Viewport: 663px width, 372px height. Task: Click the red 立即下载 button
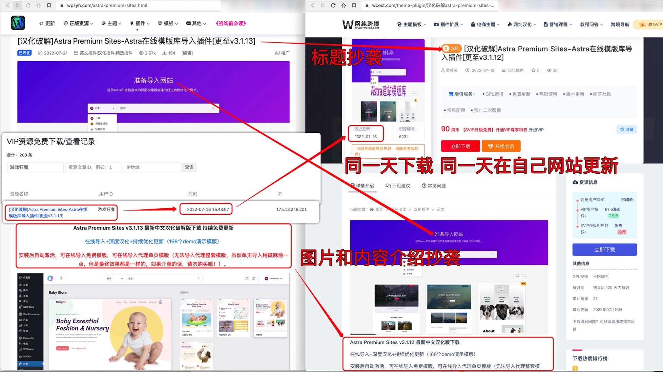click(x=460, y=146)
